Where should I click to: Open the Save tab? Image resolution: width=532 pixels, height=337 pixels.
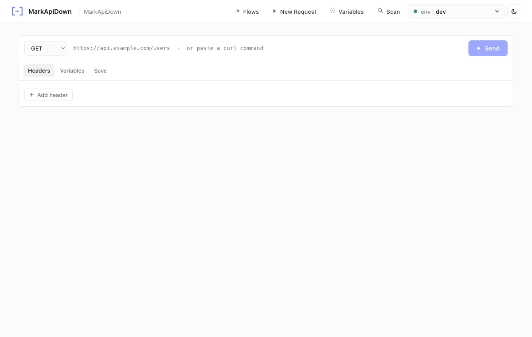click(100, 70)
